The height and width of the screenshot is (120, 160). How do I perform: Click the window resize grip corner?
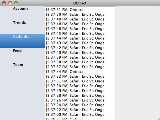coord(158,118)
